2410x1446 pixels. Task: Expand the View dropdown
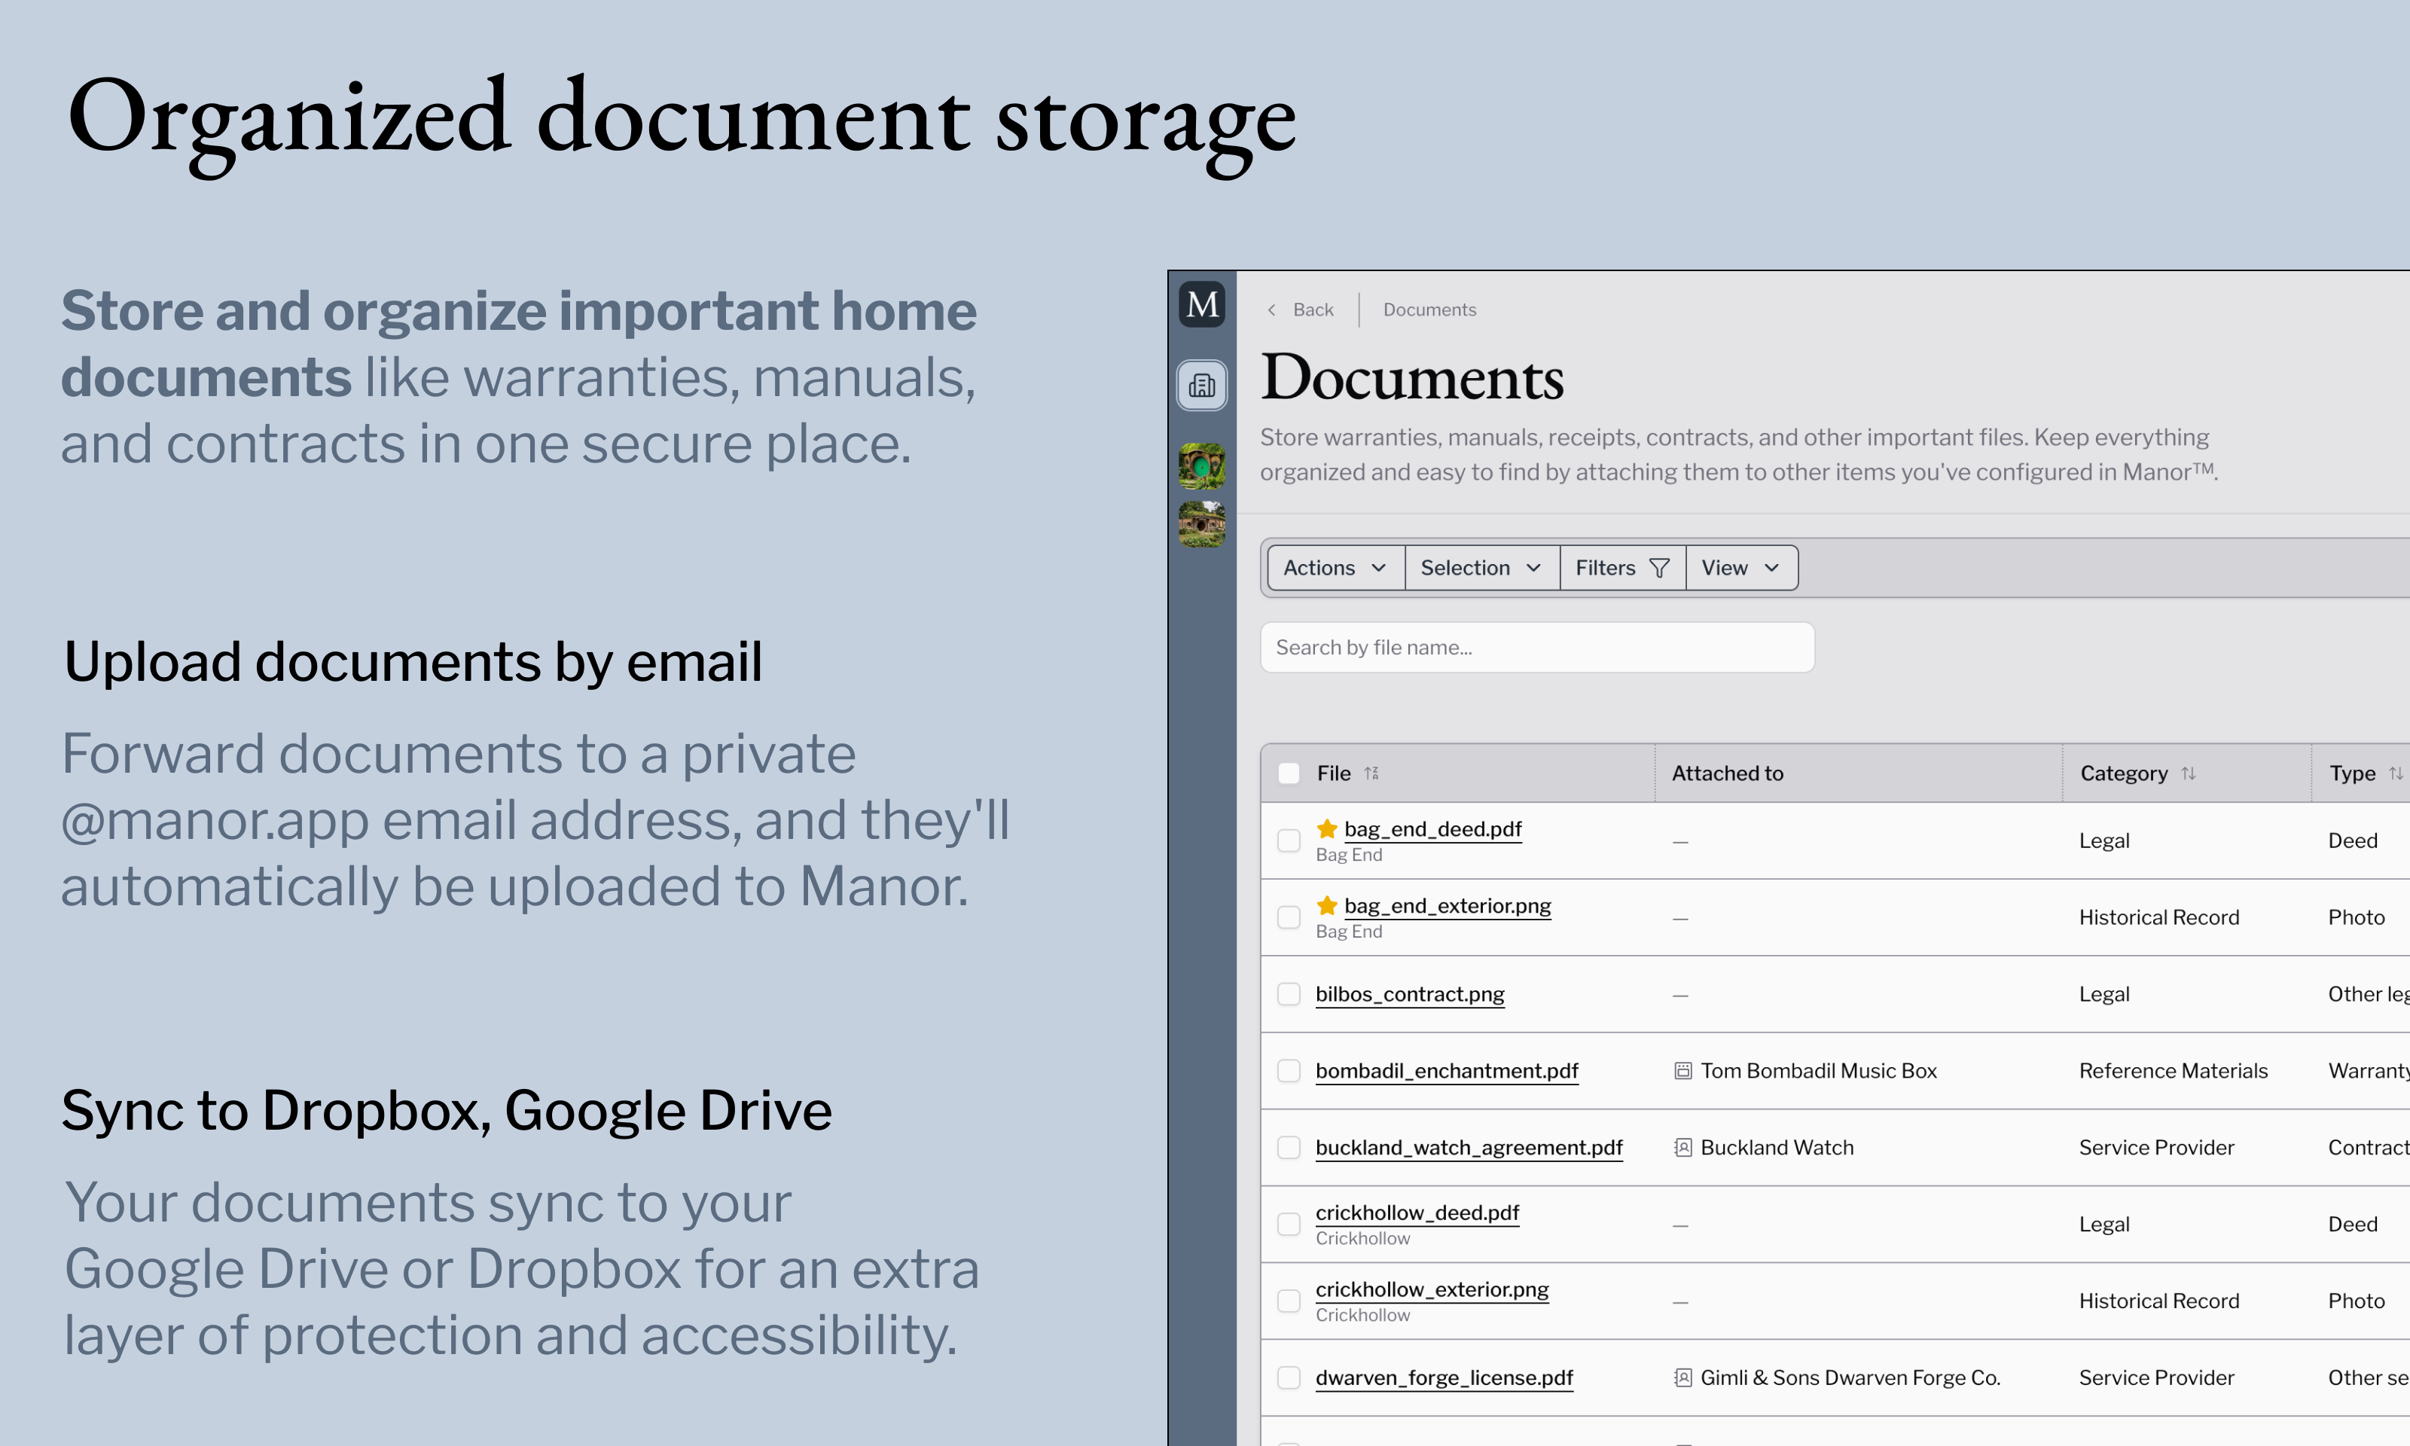[x=1740, y=568]
